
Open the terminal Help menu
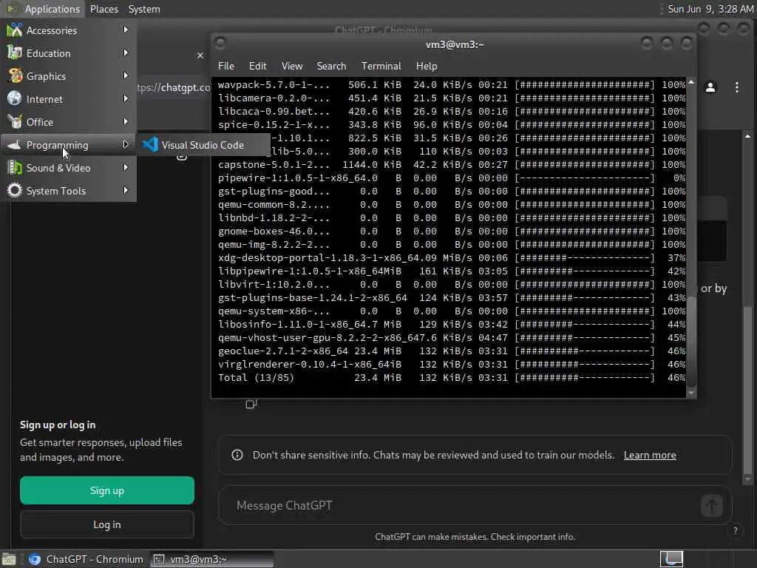[427, 66]
